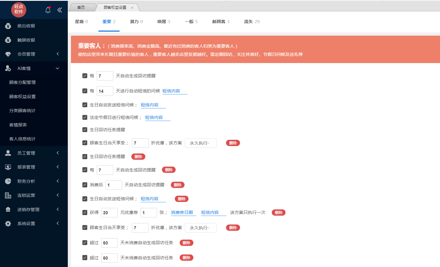Viewport: 440px width, 267px height.
Task: Collapse the AI客情 menu chevron
Action: [58, 68]
